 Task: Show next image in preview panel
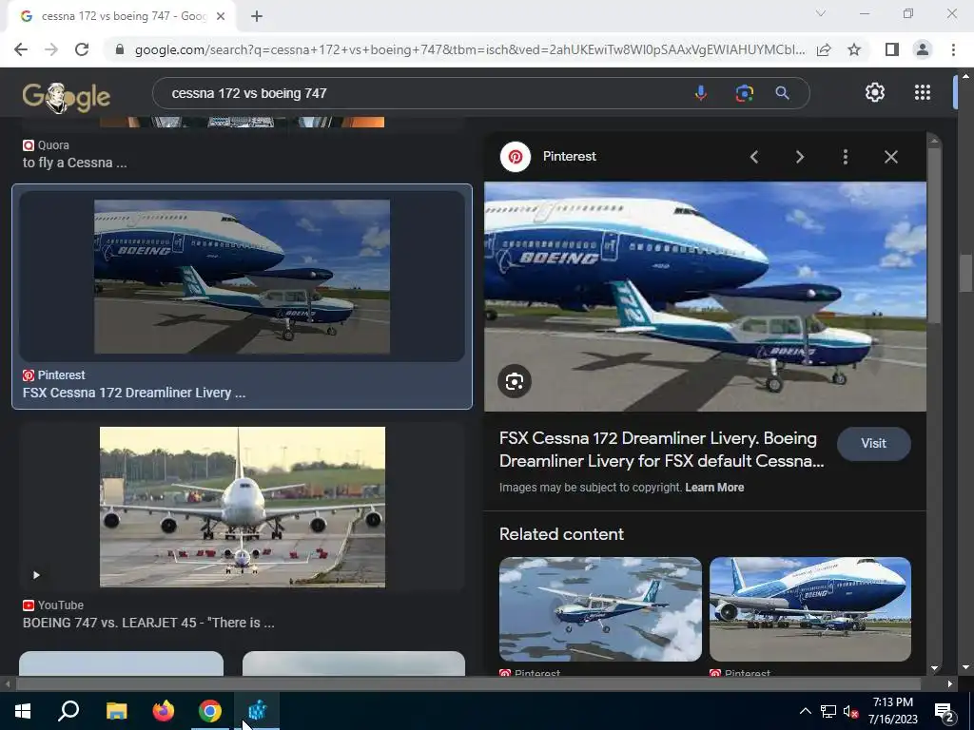[x=799, y=157]
